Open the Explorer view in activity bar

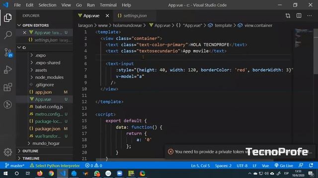(x=8, y=18)
